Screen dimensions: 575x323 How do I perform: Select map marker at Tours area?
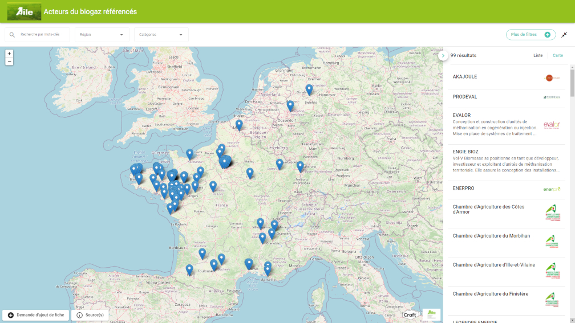tap(213, 186)
